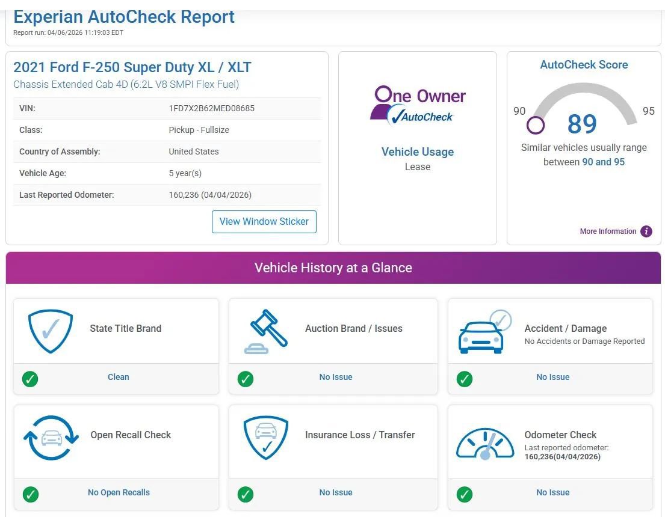This screenshot has height=517, width=665.
Task: Open No Issue under Auction Brand / Issues
Action: click(336, 378)
